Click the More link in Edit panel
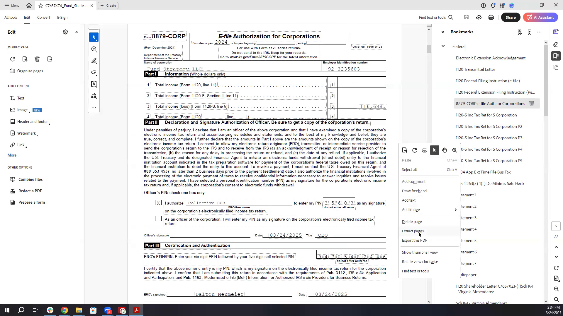The image size is (563, 316). tap(12, 155)
